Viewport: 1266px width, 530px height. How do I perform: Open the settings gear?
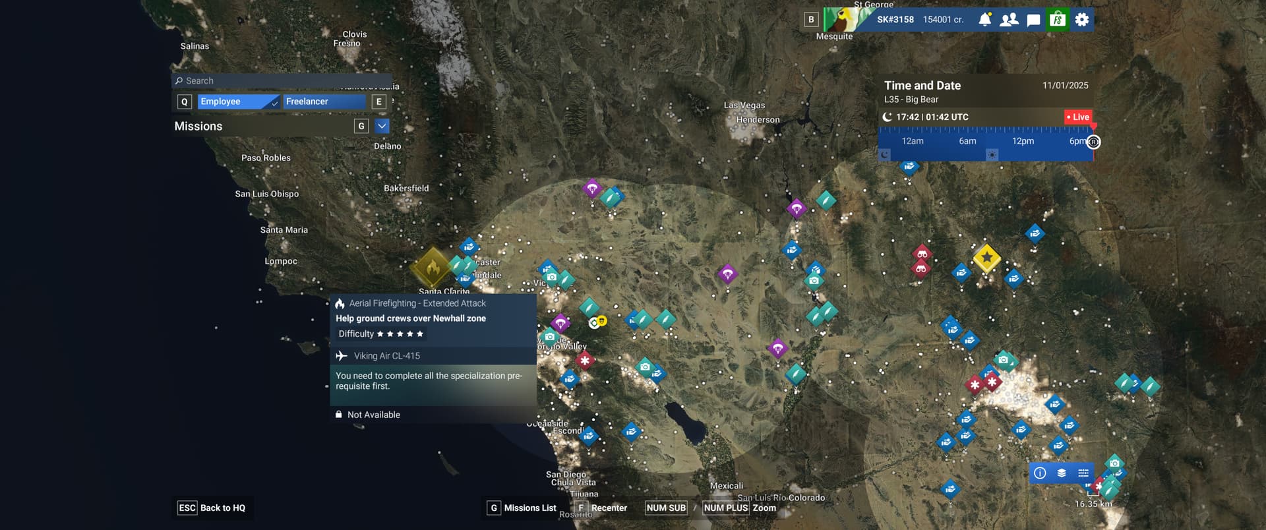pyautogui.click(x=1082, y=20)
